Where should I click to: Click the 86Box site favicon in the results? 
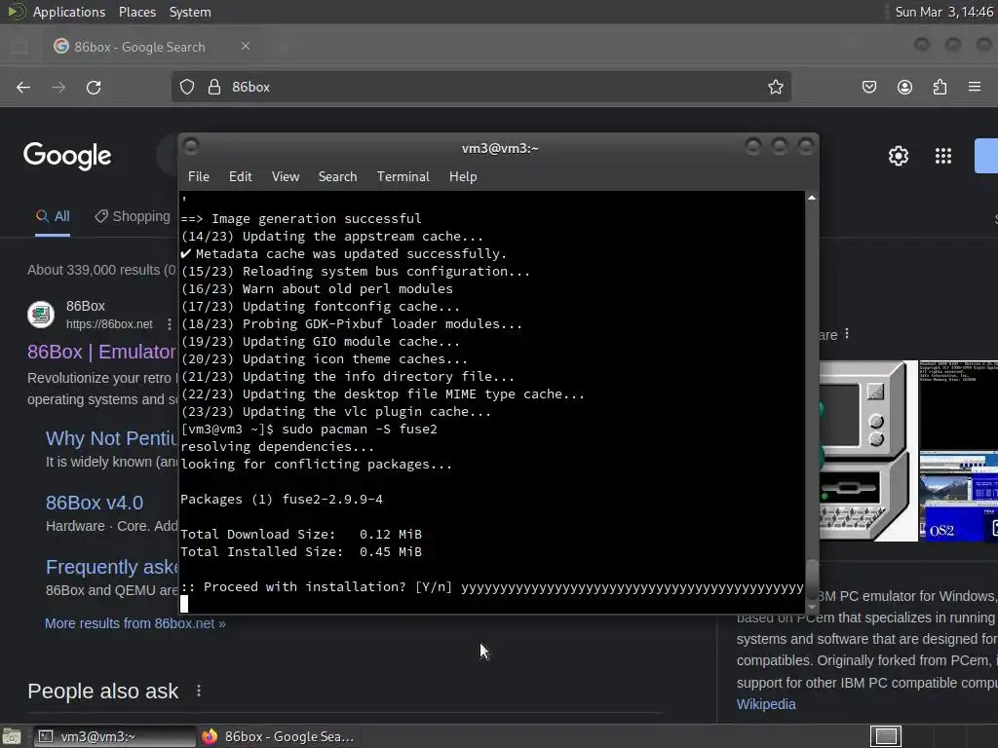(x=41, y=315)
